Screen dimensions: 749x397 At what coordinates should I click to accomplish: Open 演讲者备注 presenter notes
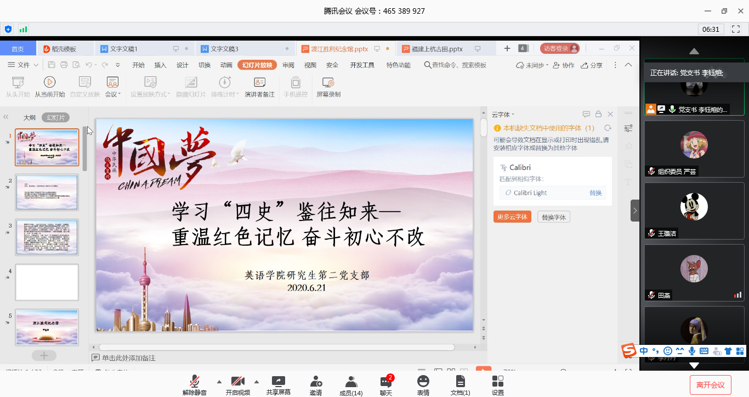point(259,83)
